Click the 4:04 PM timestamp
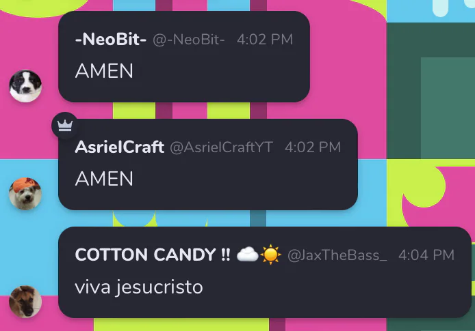475x331 pixels. [x=426, y=255]
